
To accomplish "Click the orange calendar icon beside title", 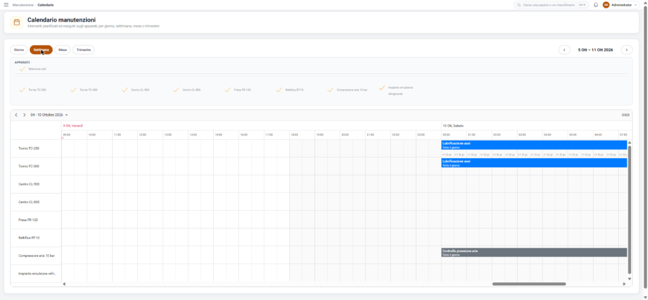I will pos(16,22).
